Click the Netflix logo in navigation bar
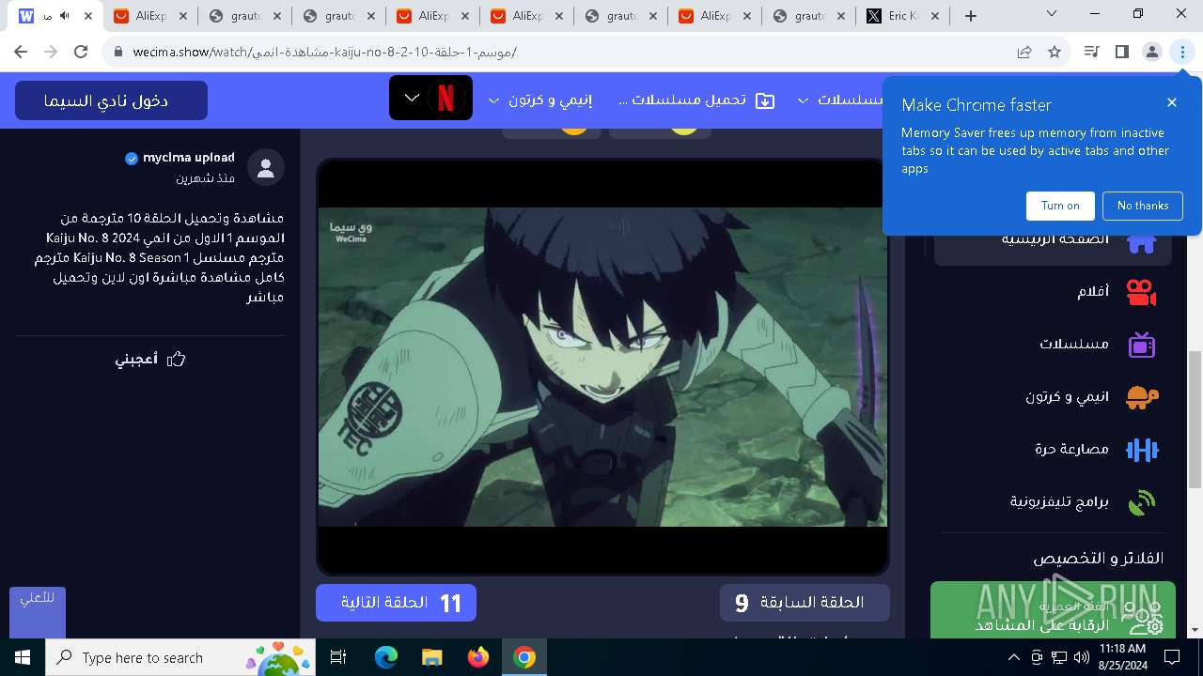 (x=446, y=99)
